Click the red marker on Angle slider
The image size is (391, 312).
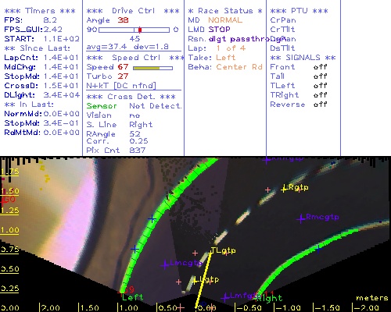[140, 30]
